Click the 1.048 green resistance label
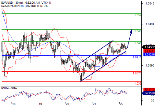This screenshot has width=156, height=106. tap(138, 31)
